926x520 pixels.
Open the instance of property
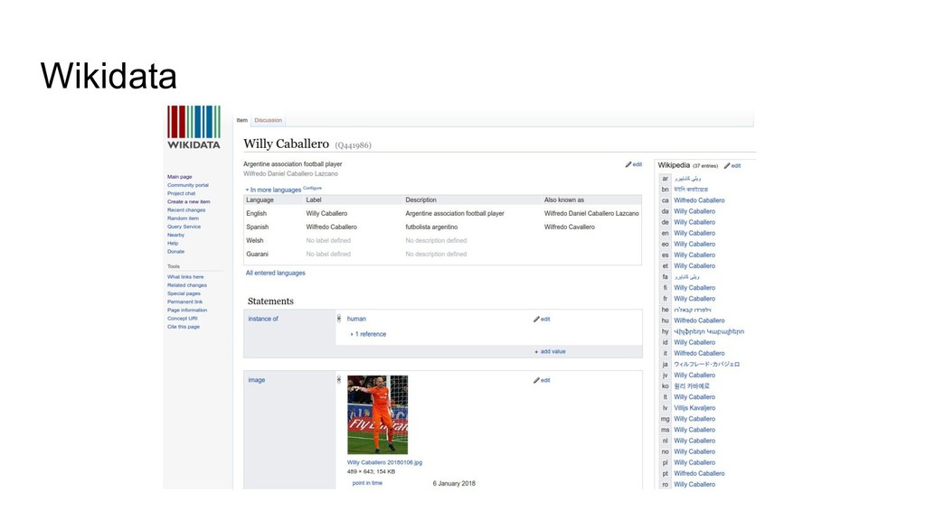coord(263,319)
